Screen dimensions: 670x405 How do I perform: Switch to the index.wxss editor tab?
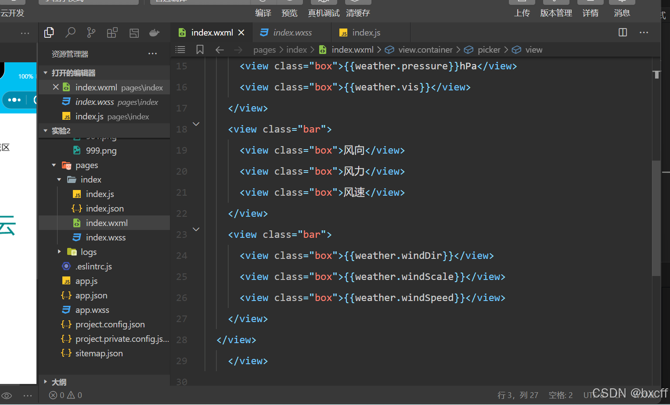tap(292, 32)
